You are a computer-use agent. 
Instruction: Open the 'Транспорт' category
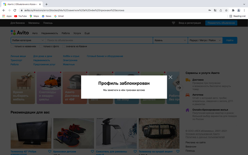[x=16, y=60]
